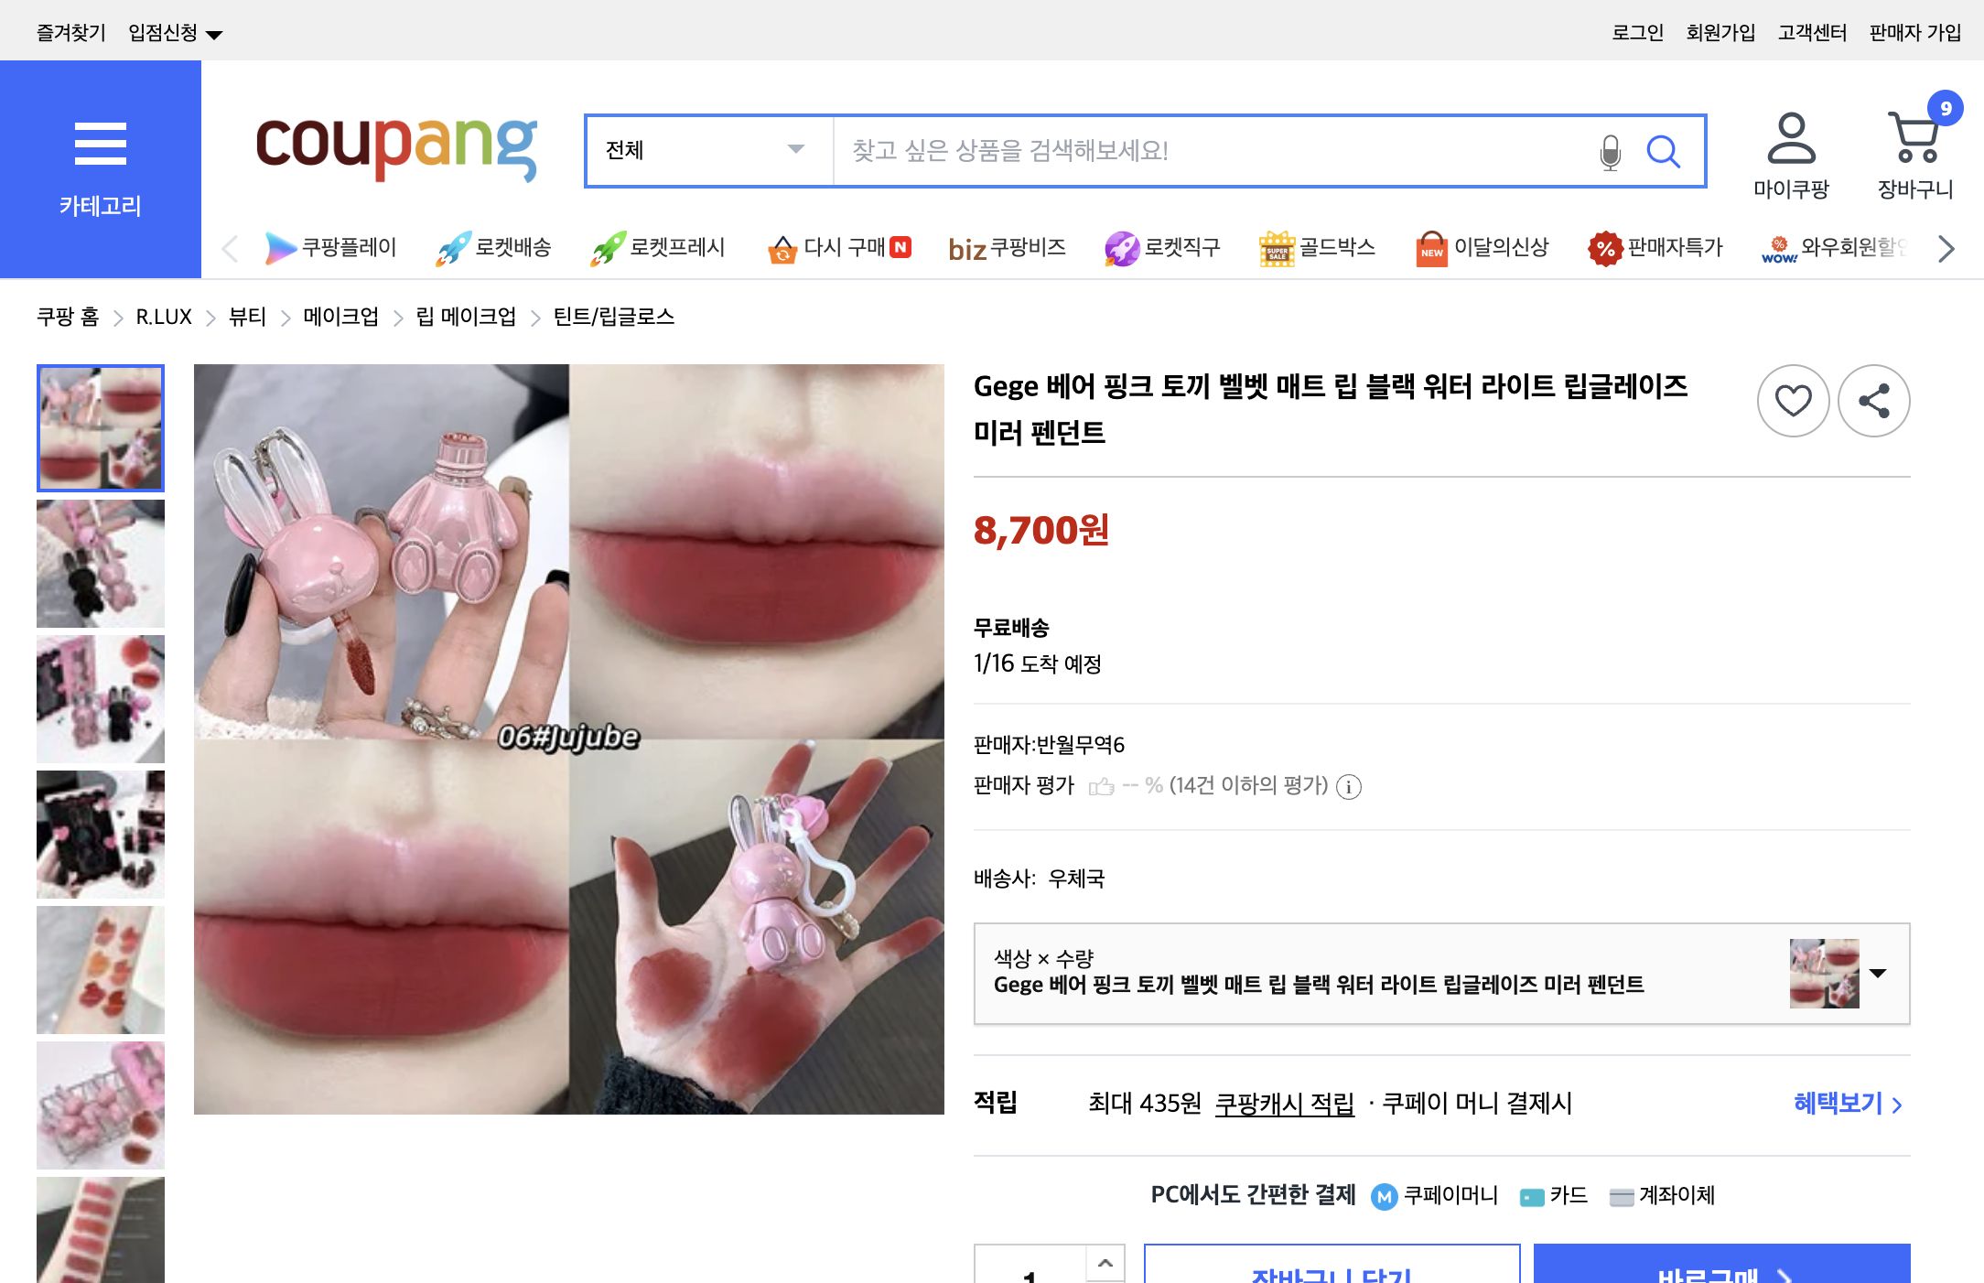Select the 로켓배송 rocket delivery icon
Viewport: 1984px width, 1283px height.
[x=455, y=247]
